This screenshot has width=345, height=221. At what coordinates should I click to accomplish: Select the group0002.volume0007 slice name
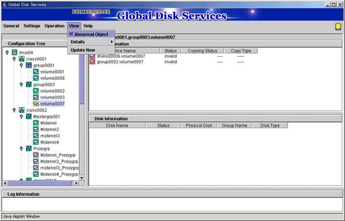click(120, 62)
